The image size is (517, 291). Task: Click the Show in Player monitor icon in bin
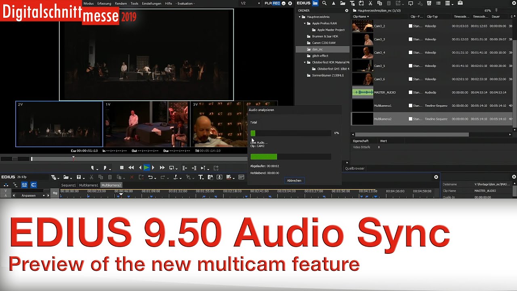click(411, 3)
